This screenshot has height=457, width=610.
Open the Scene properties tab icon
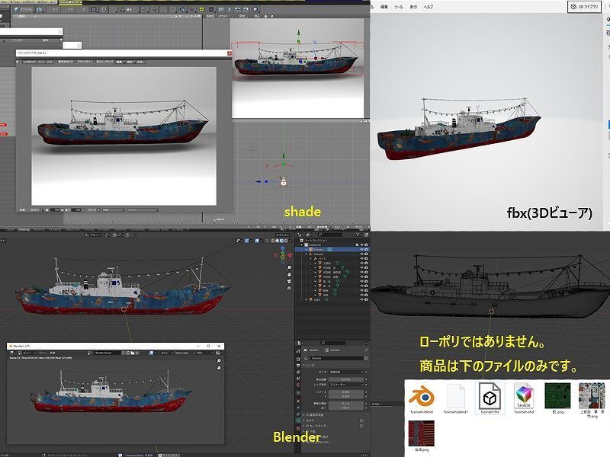[x=298, y=378]
